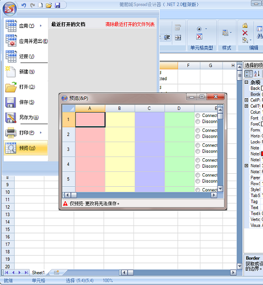
Task: Select the Connect radio button in preview row 4
Action: click(198, 160)
